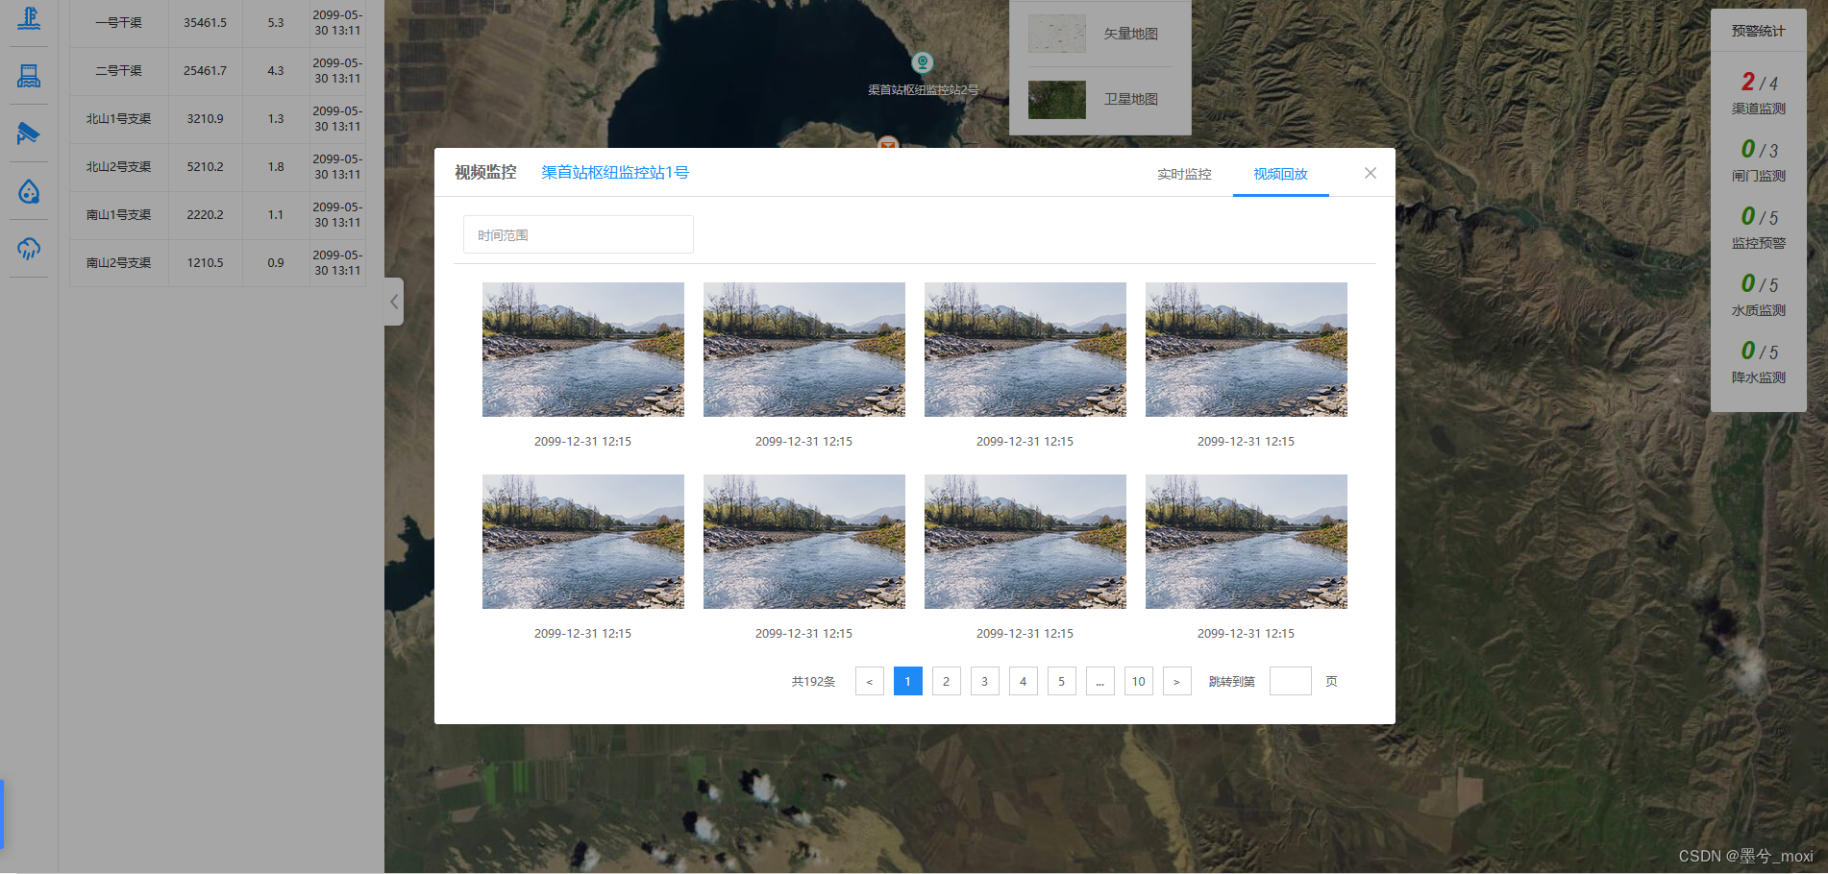This screenshot has height=874, width=1828.
Task: Expand hidden pages via the ... pagination ellipsis
Action: coord(1099,681)
